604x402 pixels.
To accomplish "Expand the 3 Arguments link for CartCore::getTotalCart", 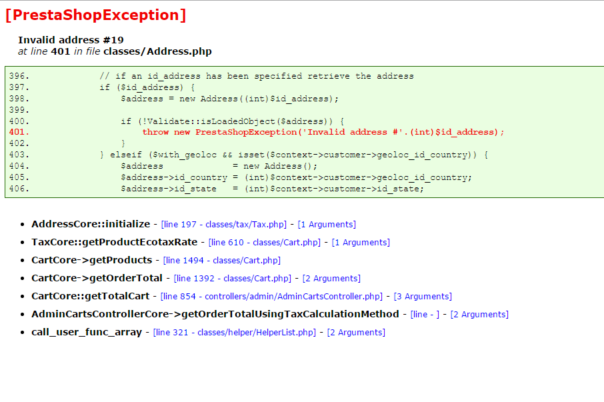I will tap(423, 296).
